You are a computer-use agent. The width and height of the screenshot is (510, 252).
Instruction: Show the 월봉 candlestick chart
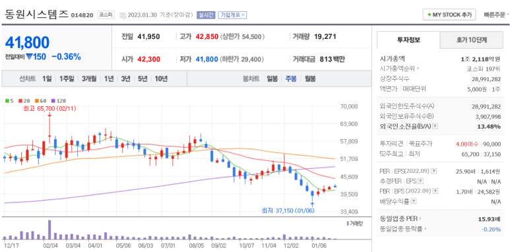(310, 79)
